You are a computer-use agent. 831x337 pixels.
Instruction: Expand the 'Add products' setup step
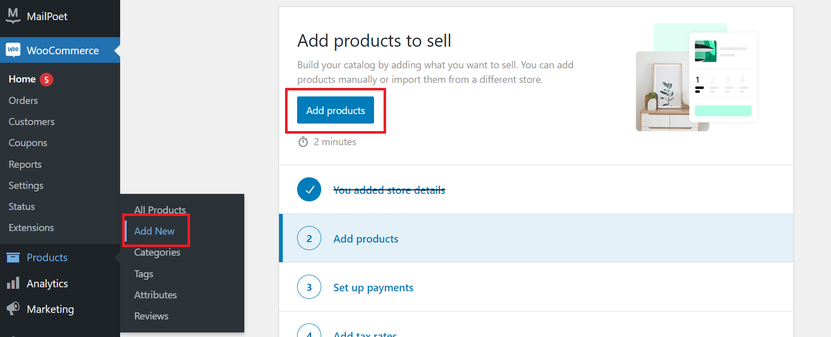[x=365, y=239]
